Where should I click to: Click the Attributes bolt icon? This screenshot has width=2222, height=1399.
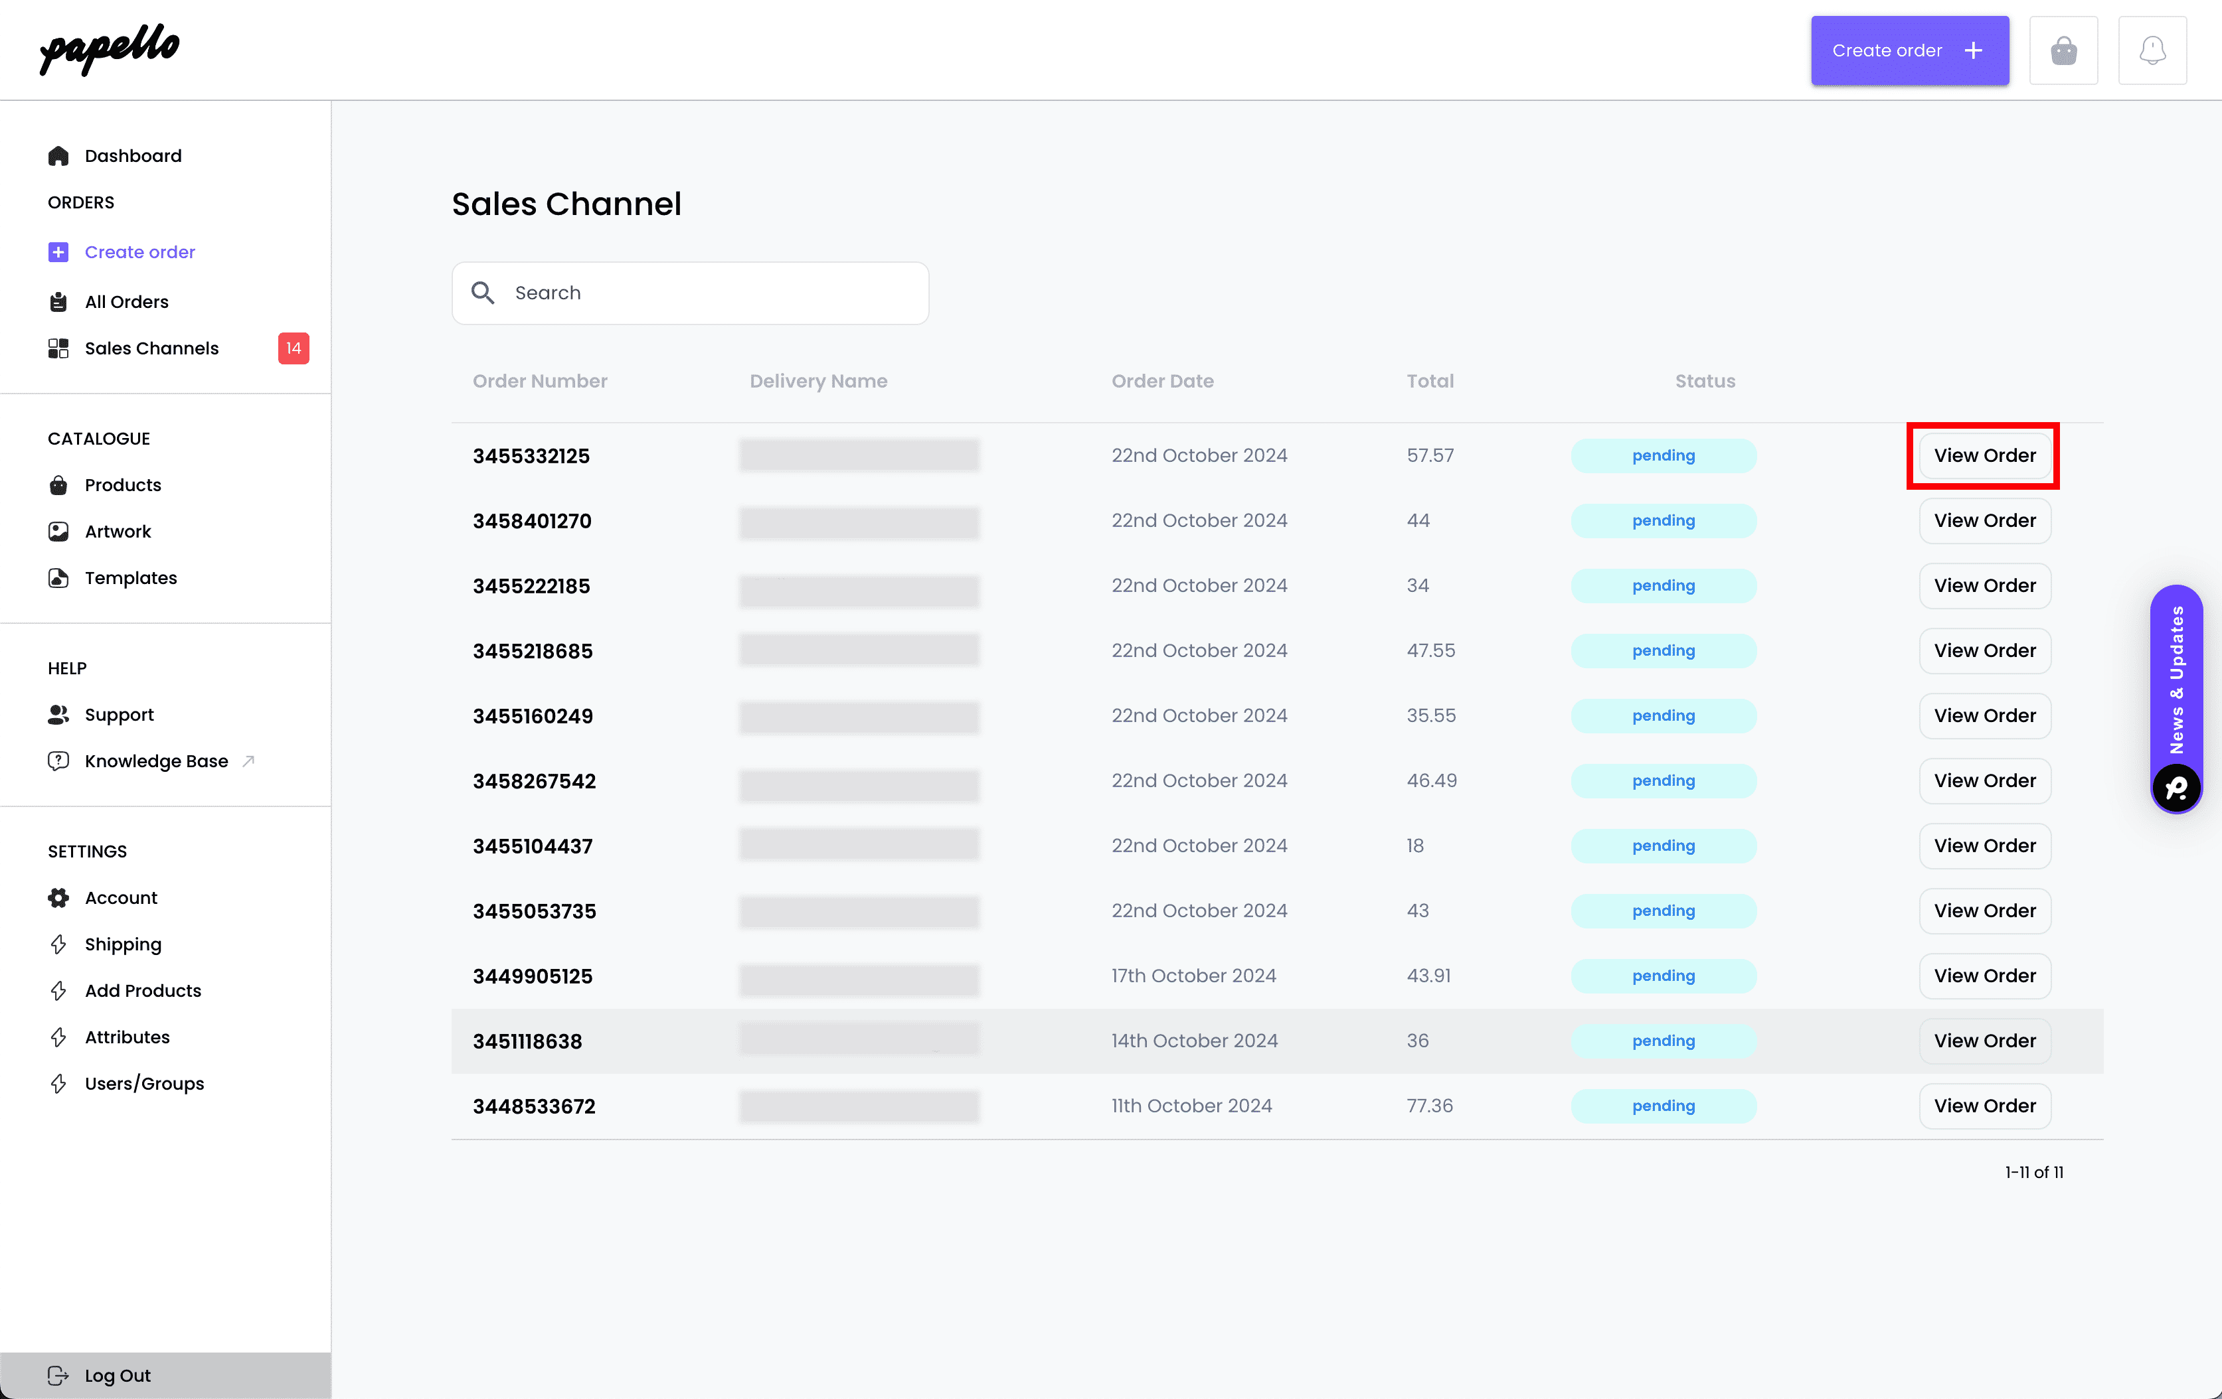pos(58,1037)
